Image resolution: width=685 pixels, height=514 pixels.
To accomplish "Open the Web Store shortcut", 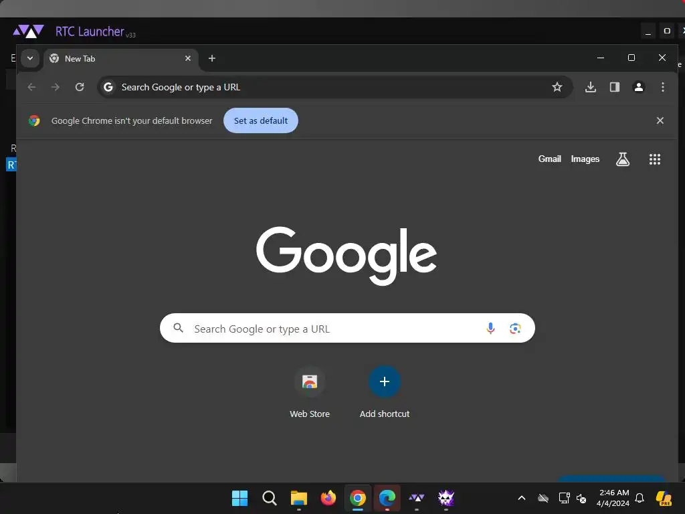I will (310, 392).
